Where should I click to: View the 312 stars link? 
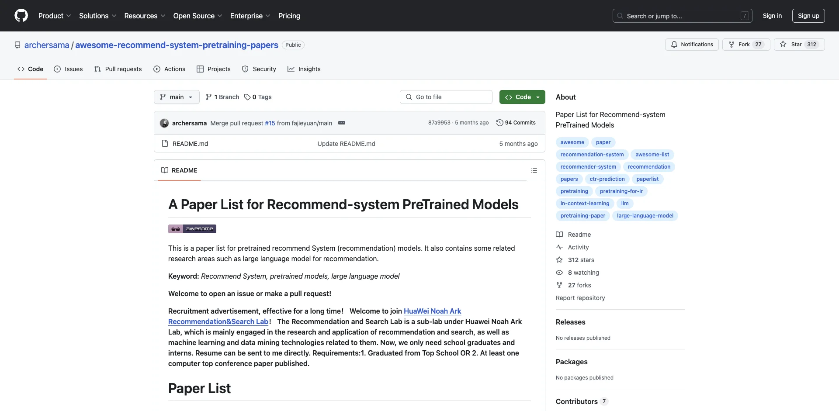576,260
